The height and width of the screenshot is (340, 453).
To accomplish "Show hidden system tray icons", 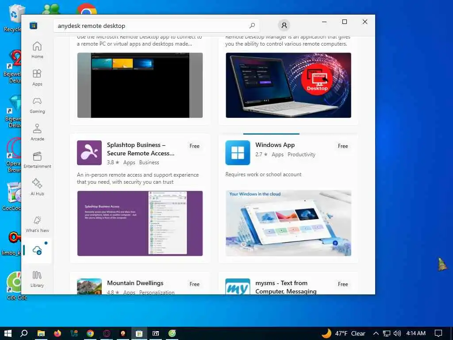I will [x=376, y=333].
